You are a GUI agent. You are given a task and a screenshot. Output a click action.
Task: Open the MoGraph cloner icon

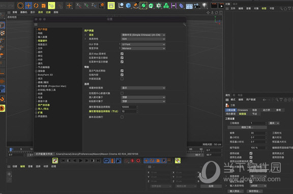pyautogui.click(x=159, y=6)
